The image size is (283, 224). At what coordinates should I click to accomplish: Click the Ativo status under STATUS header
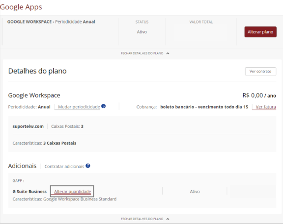point(142,32)
